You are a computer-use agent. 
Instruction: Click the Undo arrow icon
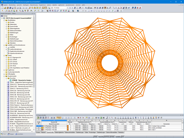point(24,8)
